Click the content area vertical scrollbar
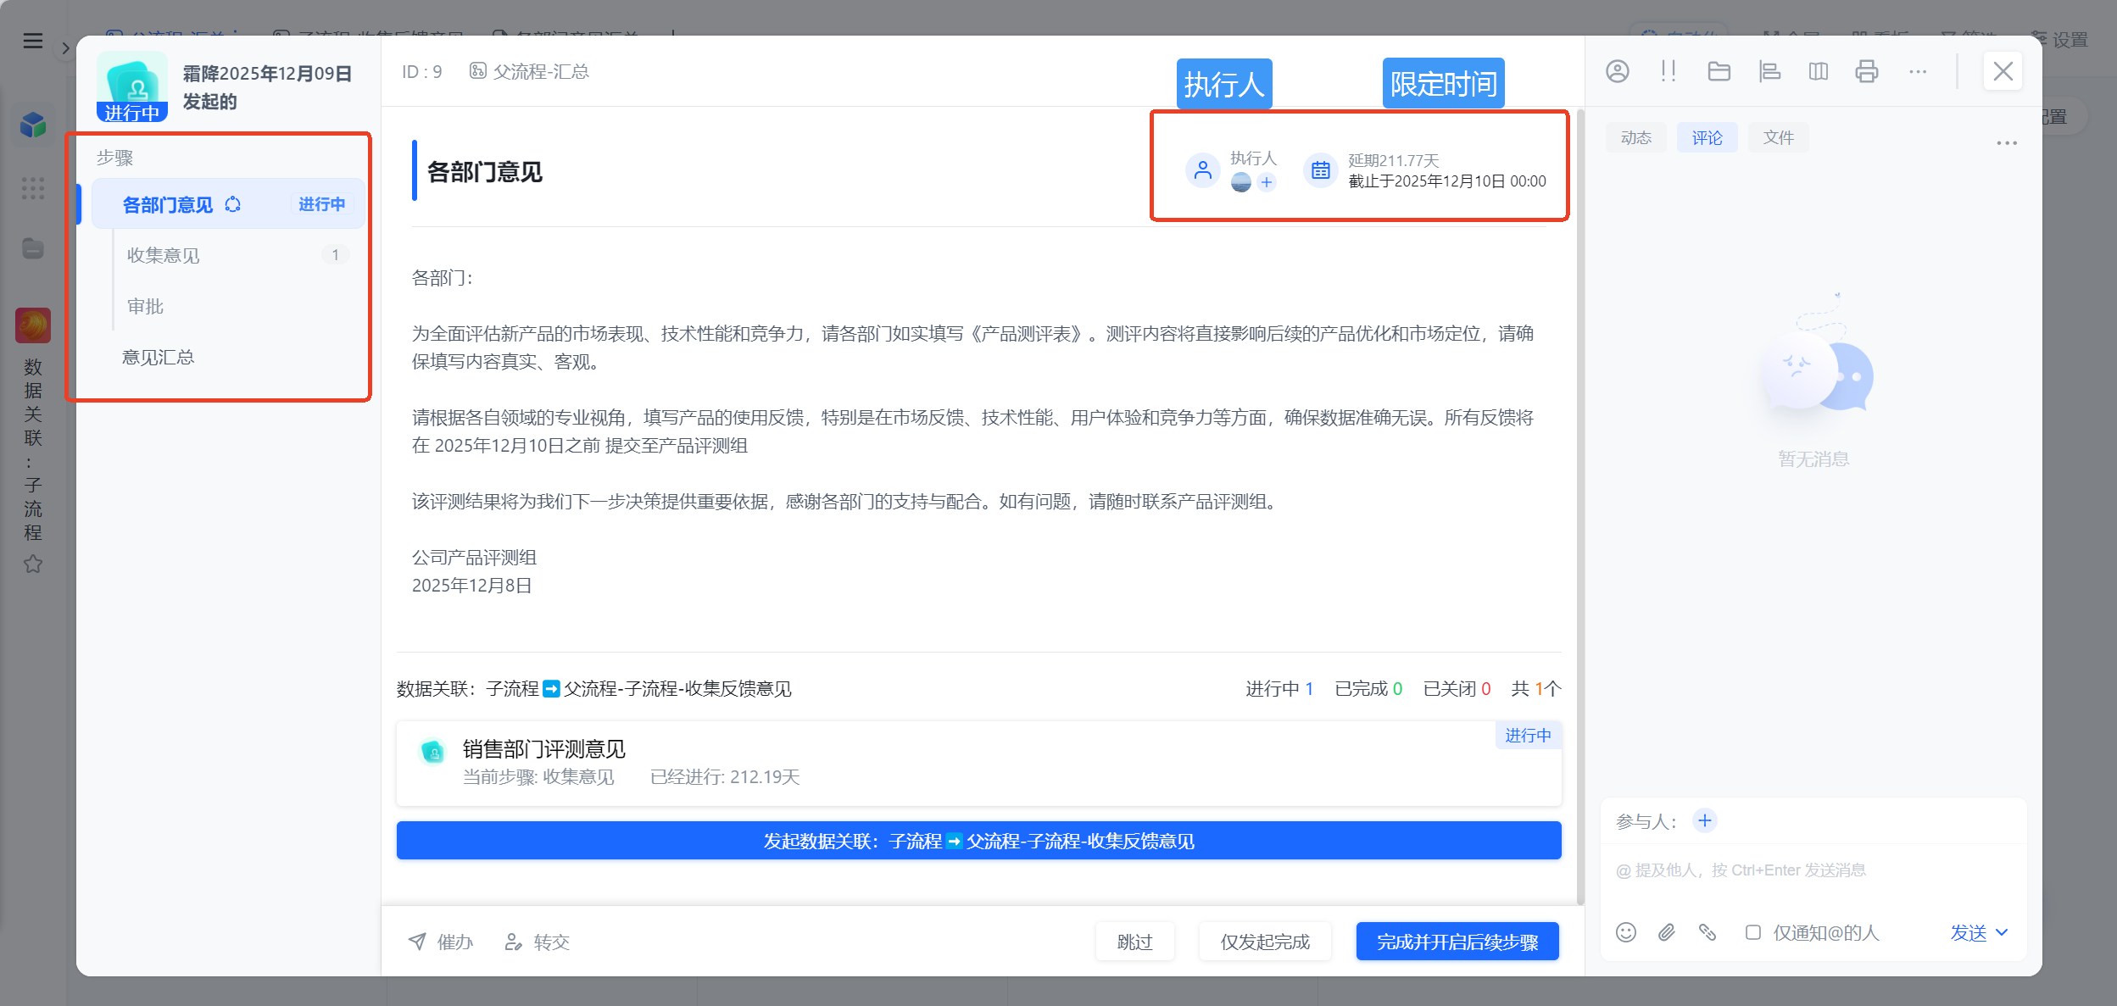2117x1006 pixels. coord(1580,509)
